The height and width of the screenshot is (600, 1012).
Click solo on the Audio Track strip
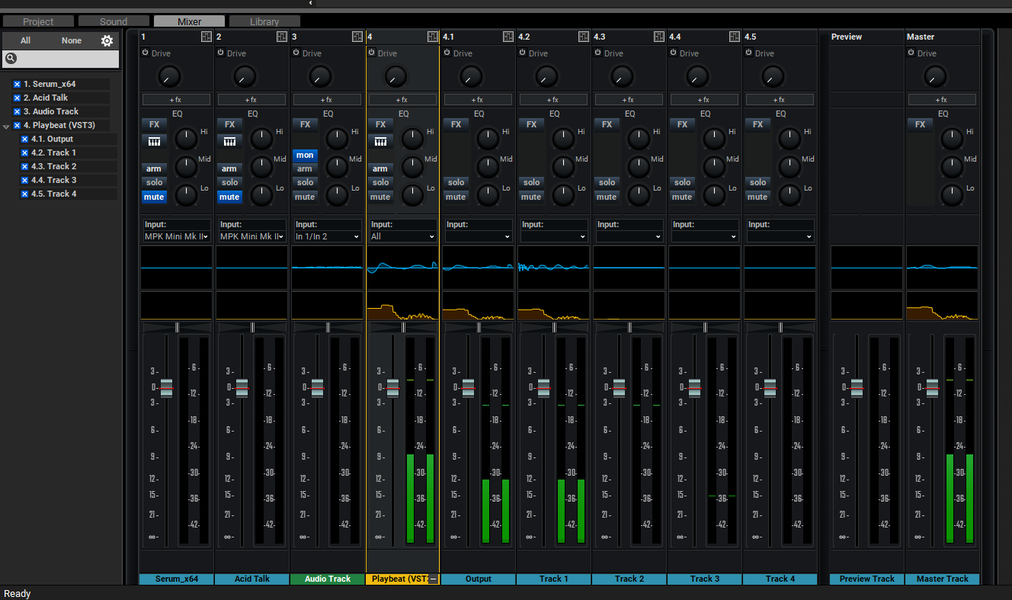(305, 182)
